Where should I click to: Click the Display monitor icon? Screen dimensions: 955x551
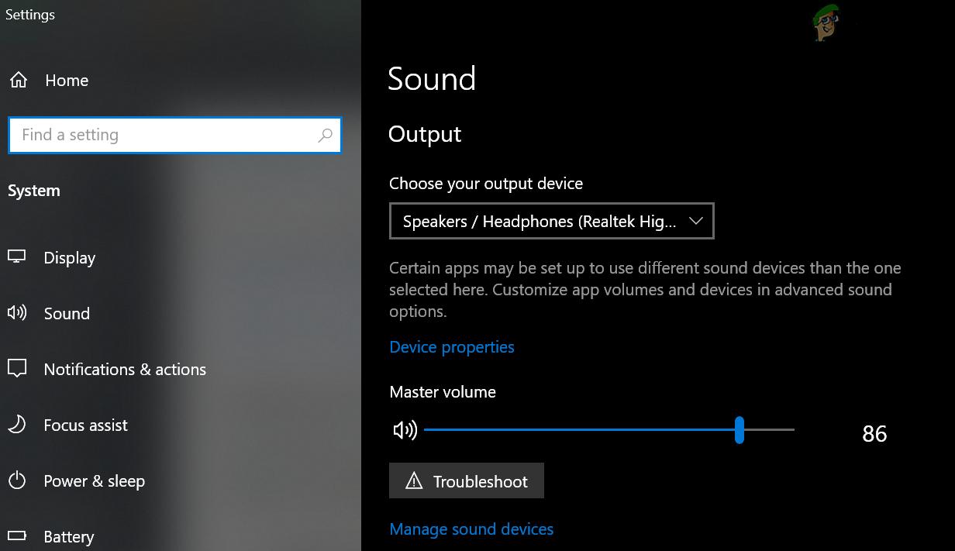(x=17, y=257)
